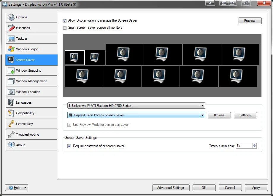This screenshot has width=273, height=196.
Task: Click the Browse button
Action: tap(219, 115)
